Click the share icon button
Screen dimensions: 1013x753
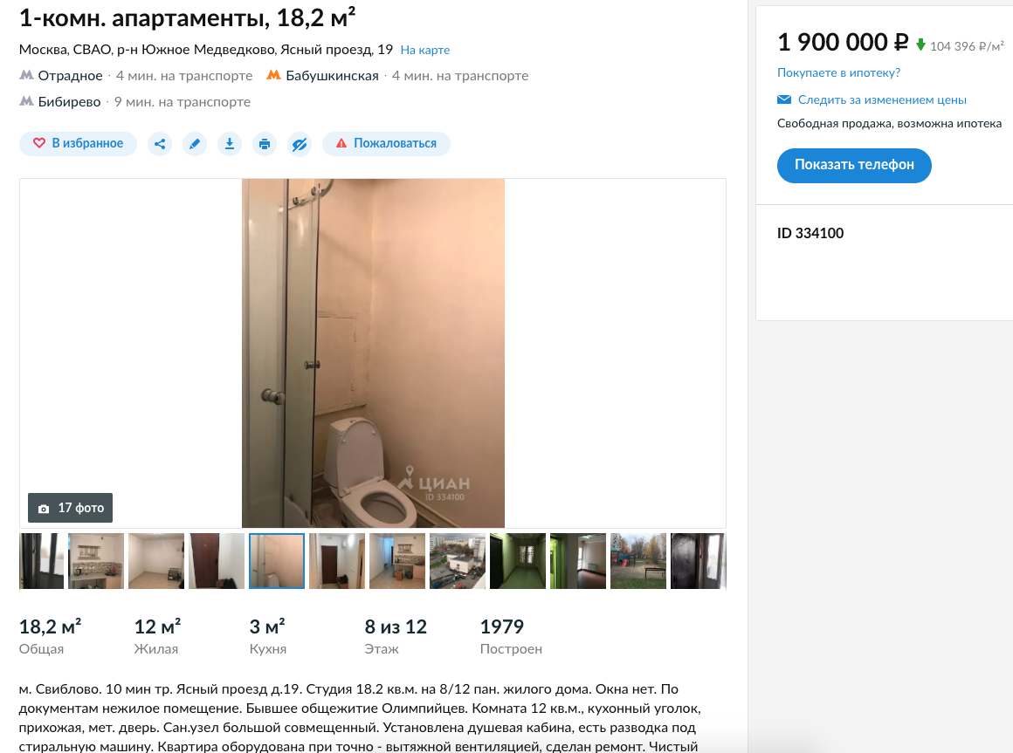pos(160,144)
